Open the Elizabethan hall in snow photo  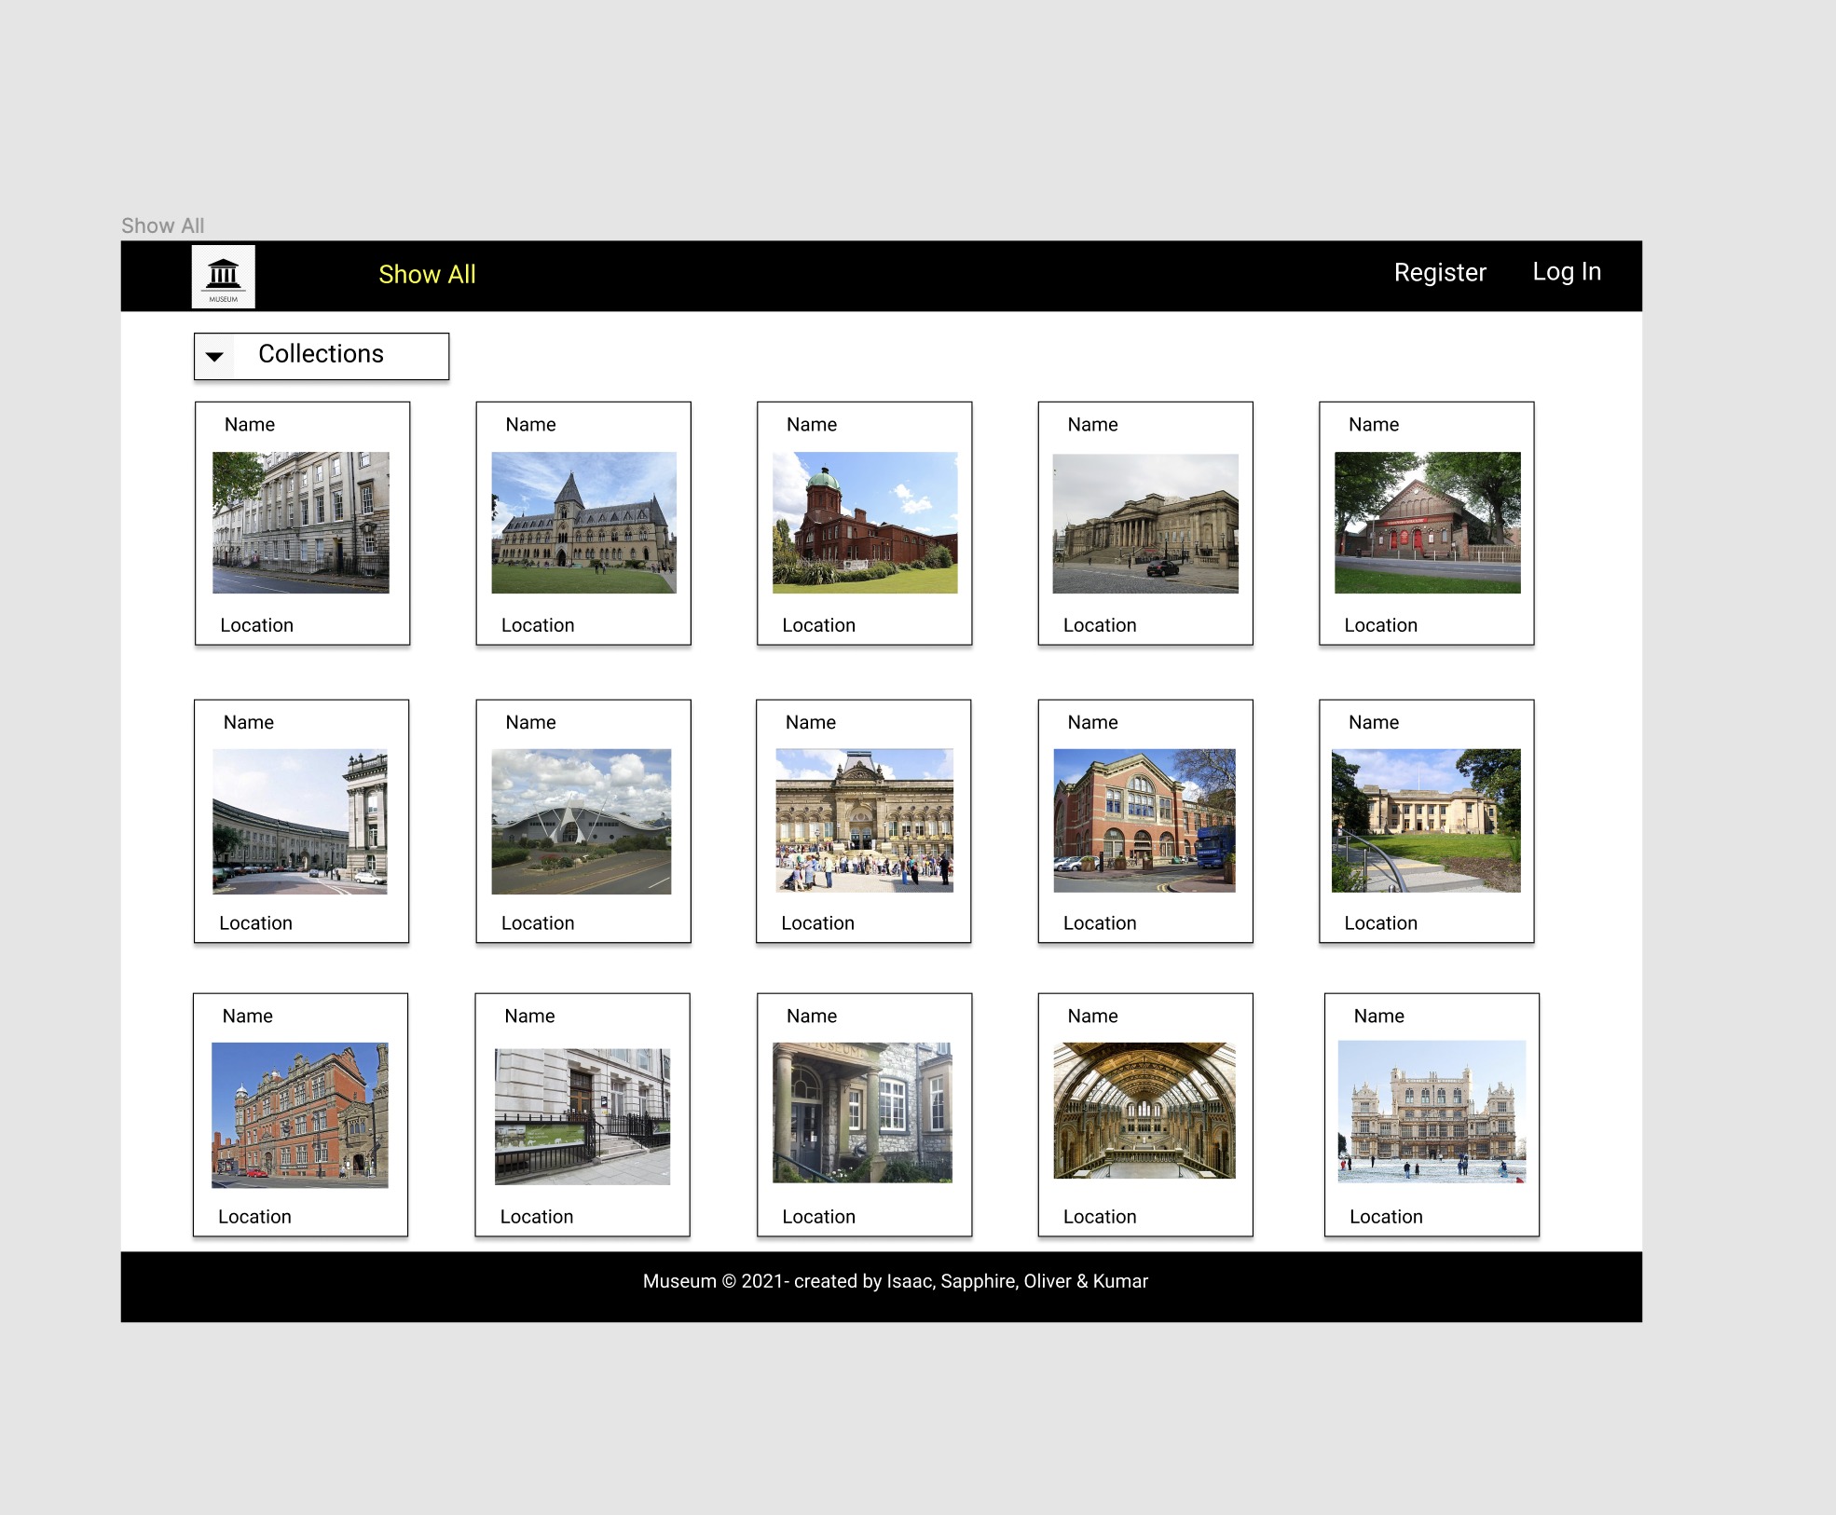click(1432, 1112)
